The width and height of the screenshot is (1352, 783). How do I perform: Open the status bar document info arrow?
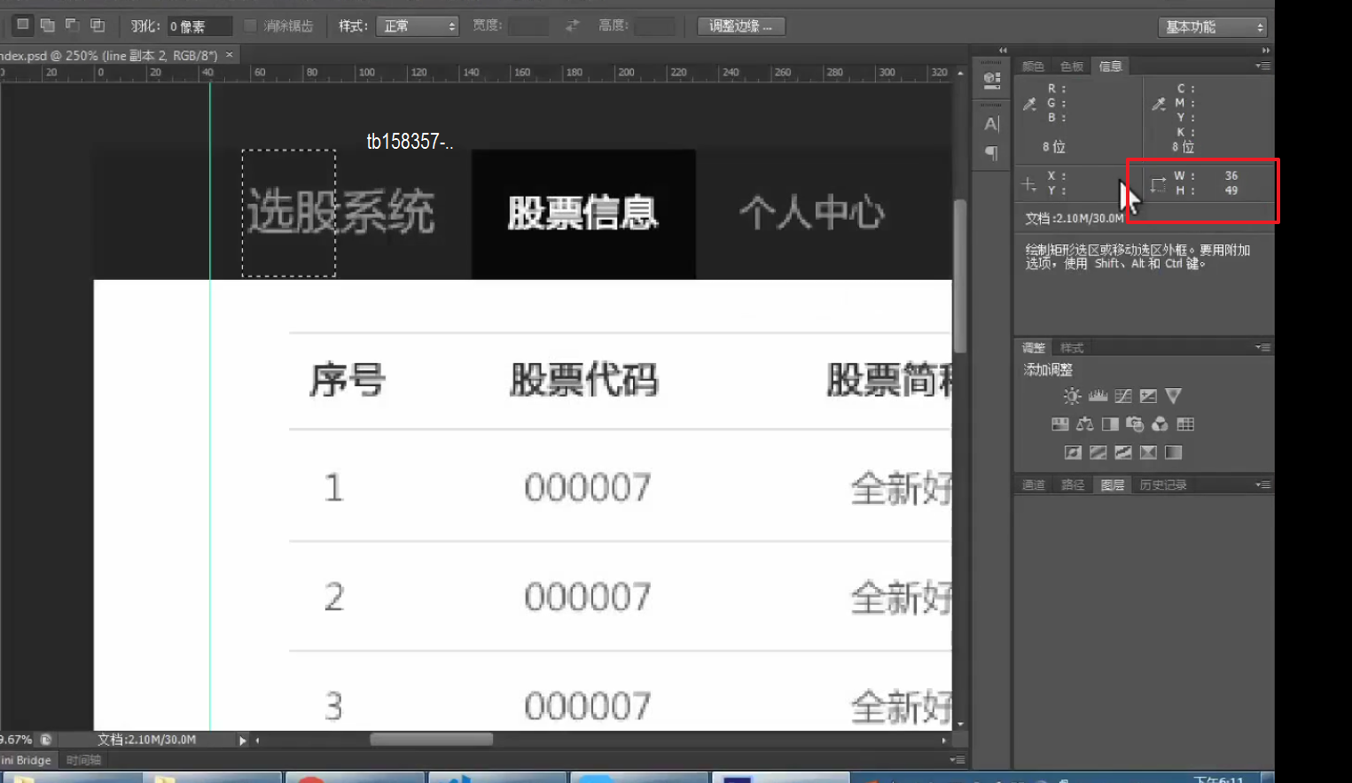[242, 740]
